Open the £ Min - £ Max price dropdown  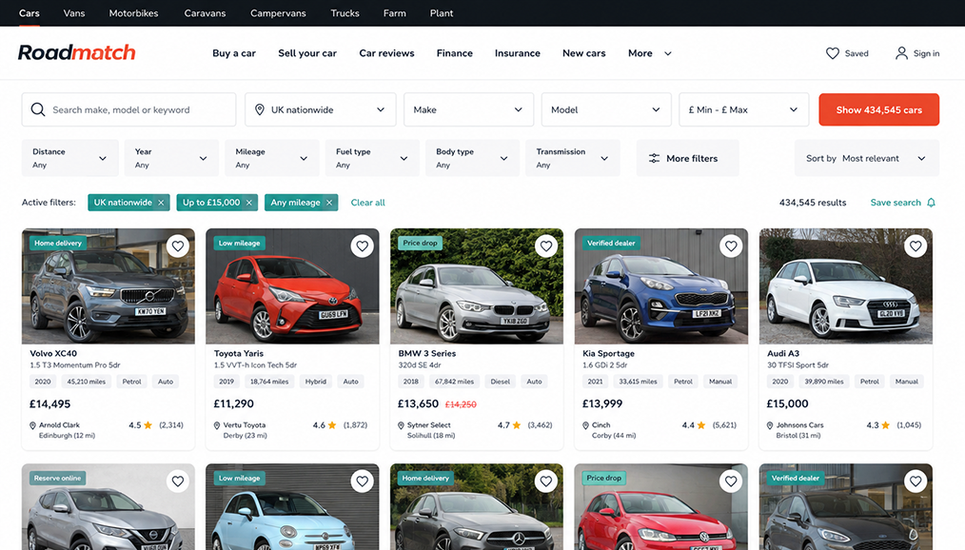[743, 109]
